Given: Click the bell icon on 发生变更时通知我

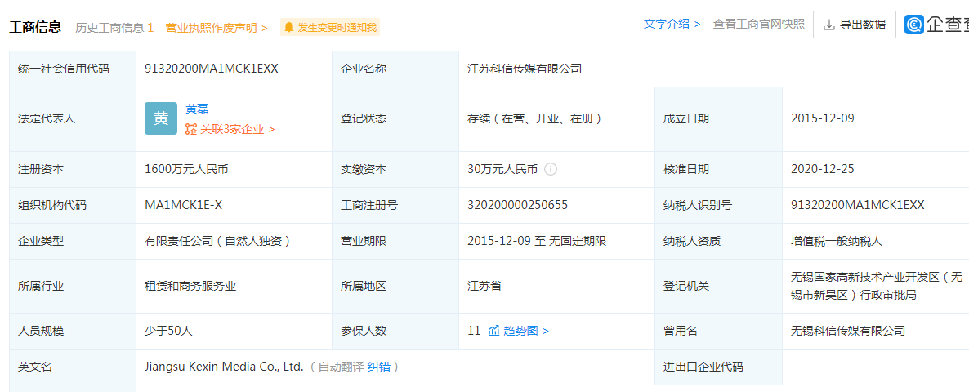Looking at the screenshot, I should pos(288,27).
